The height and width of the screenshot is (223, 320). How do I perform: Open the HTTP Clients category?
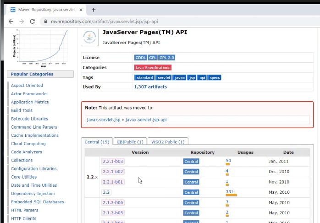point(24,219)
